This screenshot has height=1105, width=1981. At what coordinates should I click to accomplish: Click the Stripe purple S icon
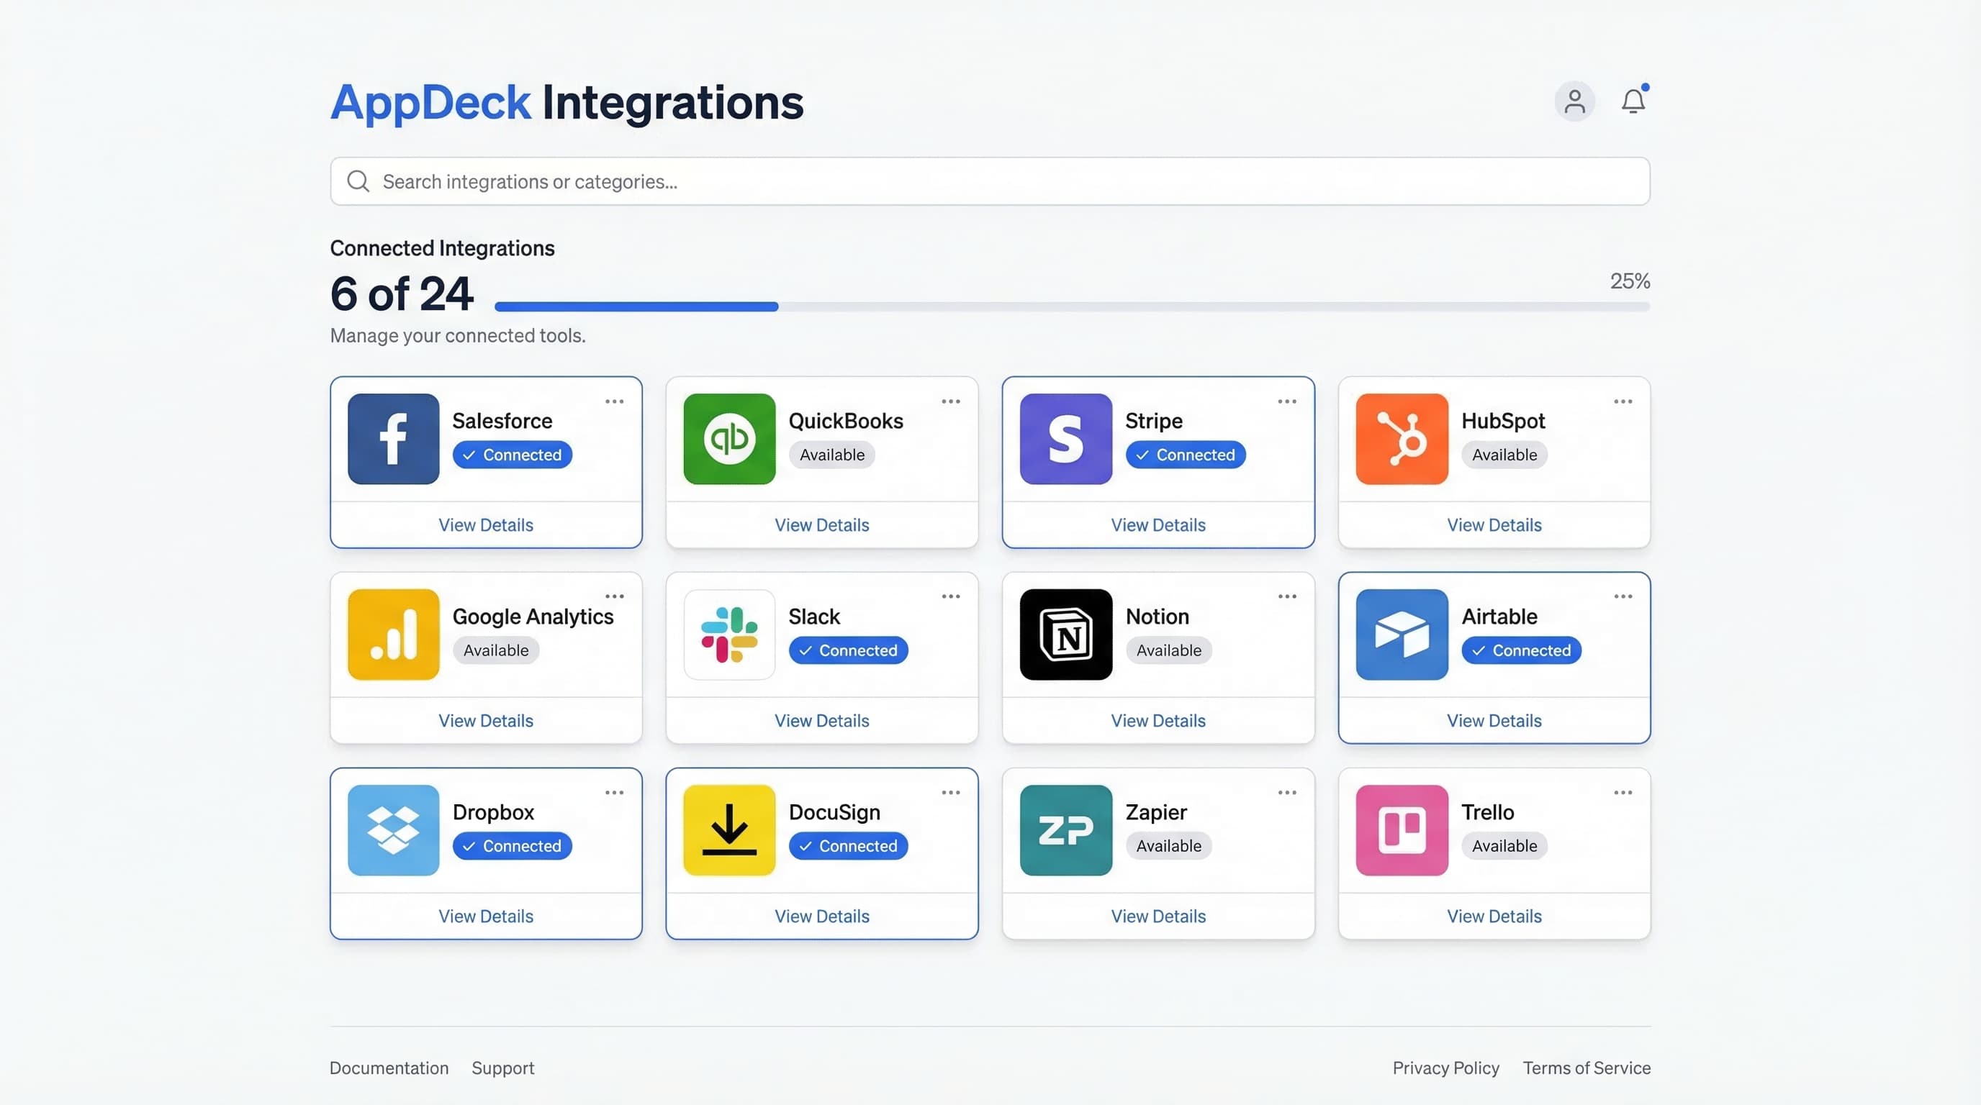pyautogui.click(x=1065, y=439)
